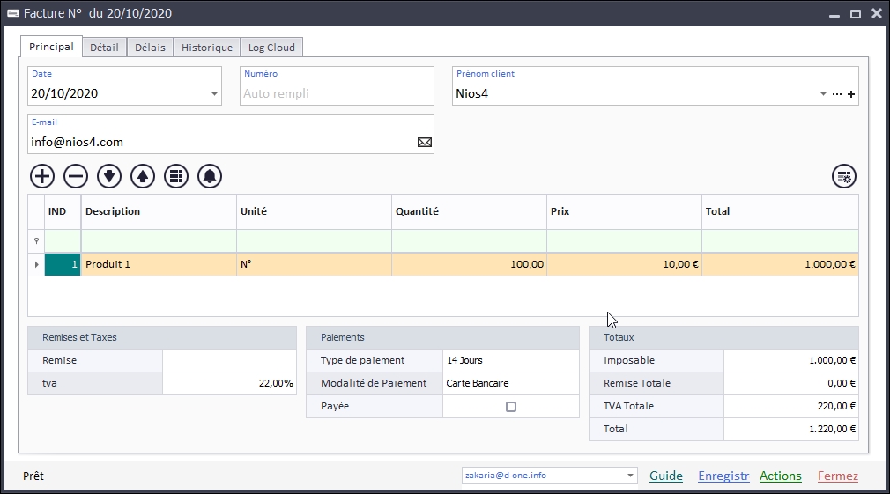Move row down with arrow icon
This screenshot has width=890, height=494.
point(109,176)
